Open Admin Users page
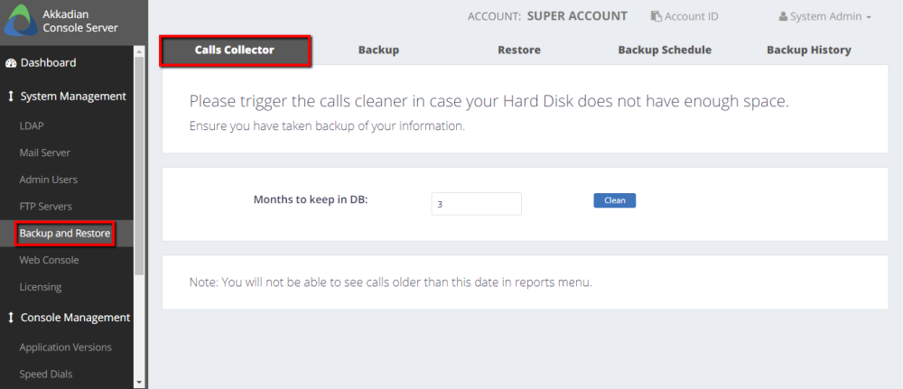 click(49, 180)
